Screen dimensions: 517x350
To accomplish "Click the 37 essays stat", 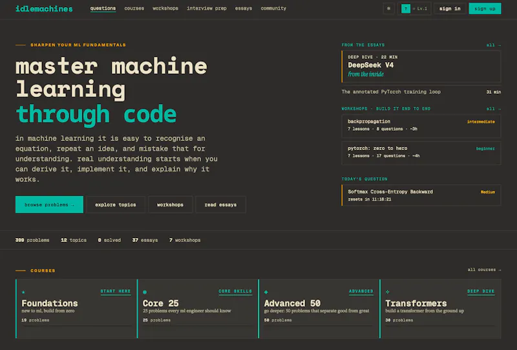I will (x=145, y=240).
